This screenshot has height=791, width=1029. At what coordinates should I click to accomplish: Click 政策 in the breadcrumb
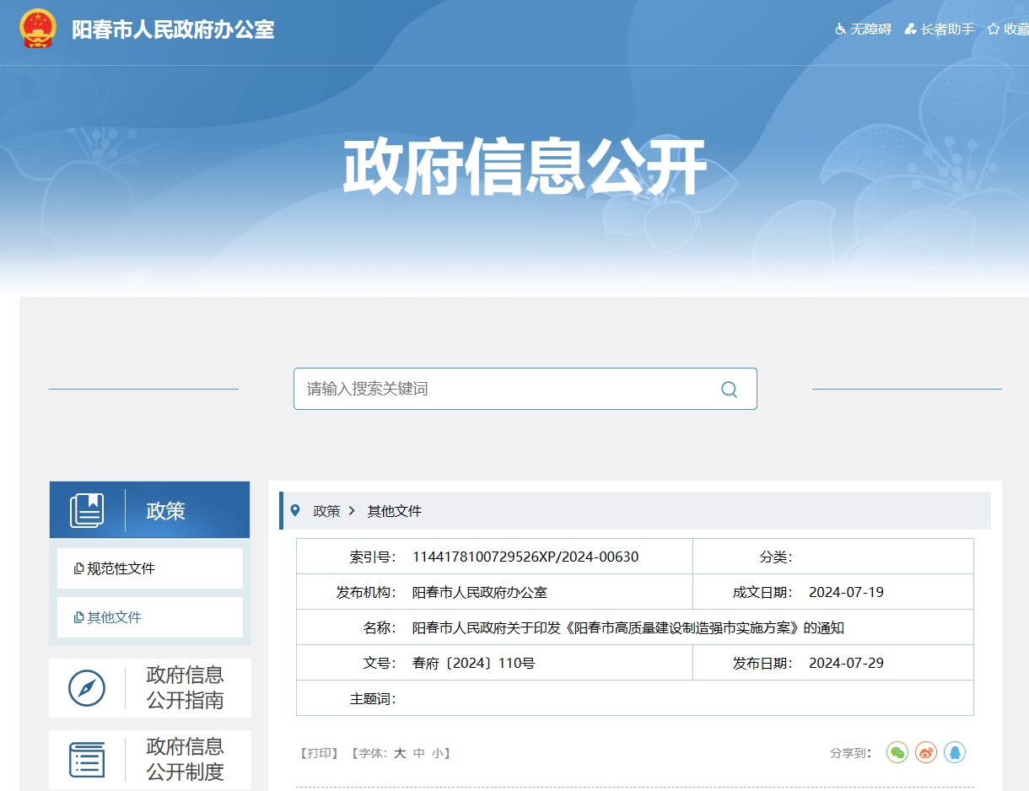[x=326, y=511]
